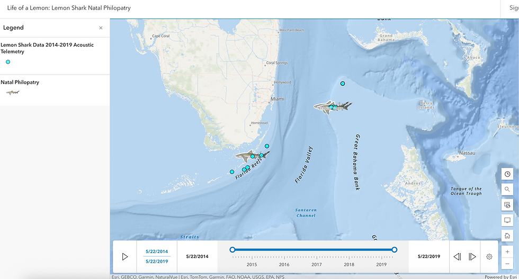Click 'Lemon Shark Data 2014-2019 Acoustic Telemetry' label
Screen dimensions: 519x279
coord(47,48)
